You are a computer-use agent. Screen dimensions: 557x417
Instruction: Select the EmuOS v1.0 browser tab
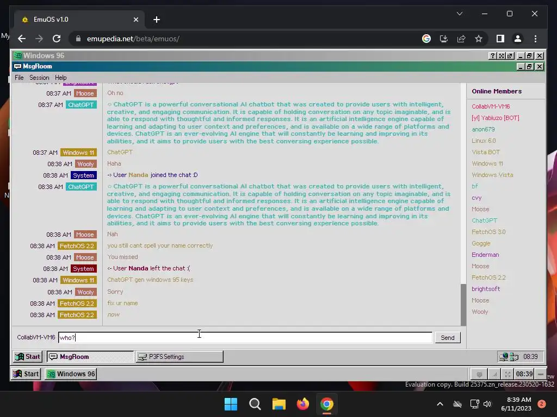click(80, 20)
